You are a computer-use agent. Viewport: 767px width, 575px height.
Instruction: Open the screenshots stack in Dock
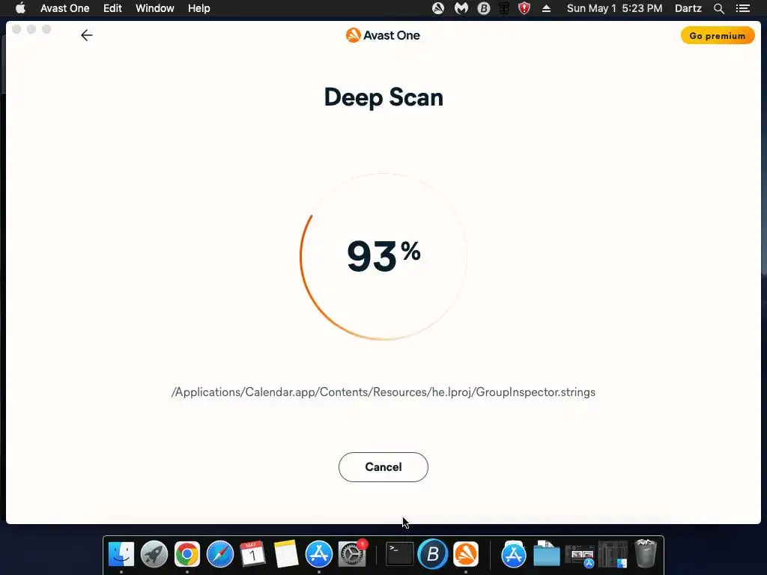tap(580, 556)
